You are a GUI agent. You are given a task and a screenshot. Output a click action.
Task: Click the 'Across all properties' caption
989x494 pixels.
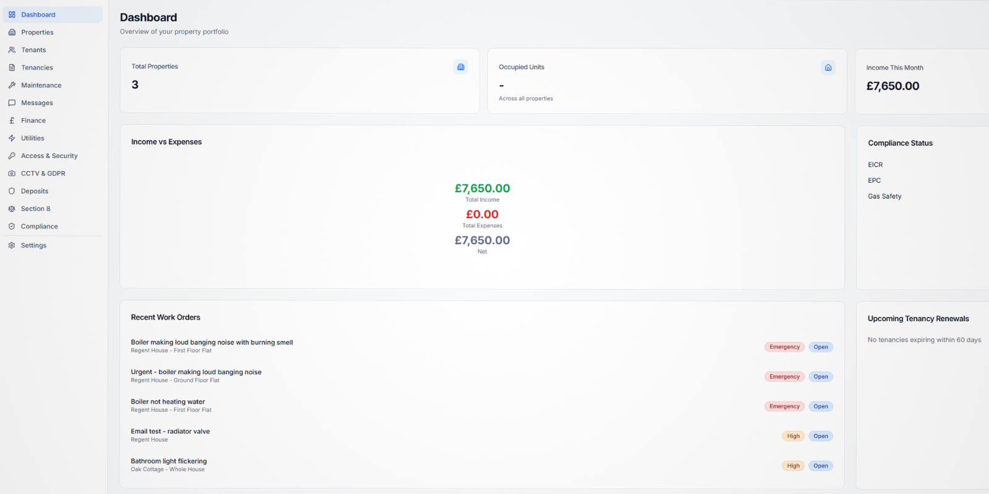pos(526,98)
